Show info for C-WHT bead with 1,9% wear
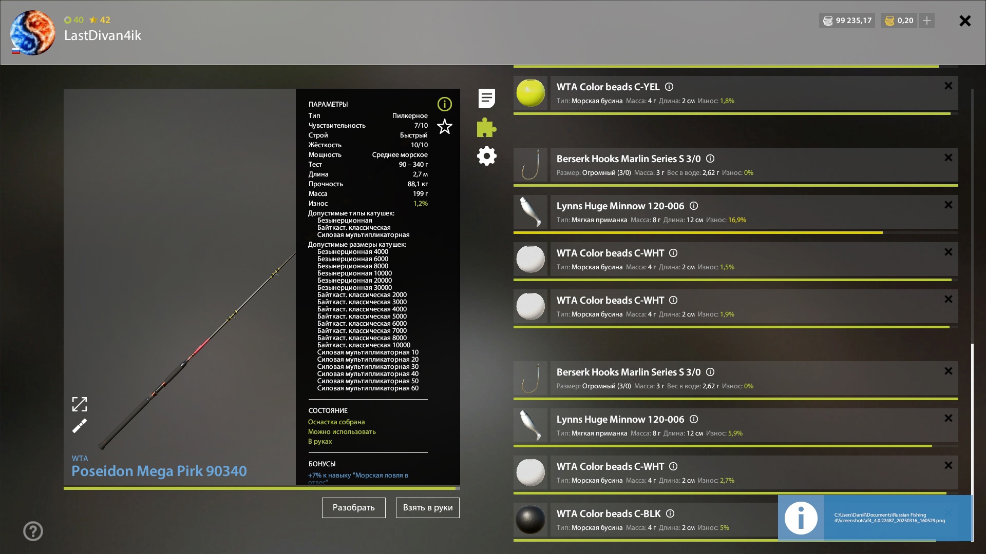 coord(673,301)
